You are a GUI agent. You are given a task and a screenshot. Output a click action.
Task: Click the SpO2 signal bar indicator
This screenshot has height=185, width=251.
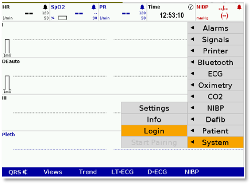[62, 18]
